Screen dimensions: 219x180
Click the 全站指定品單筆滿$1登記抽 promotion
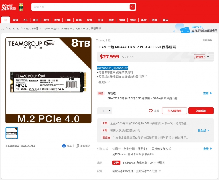(150, 137)
